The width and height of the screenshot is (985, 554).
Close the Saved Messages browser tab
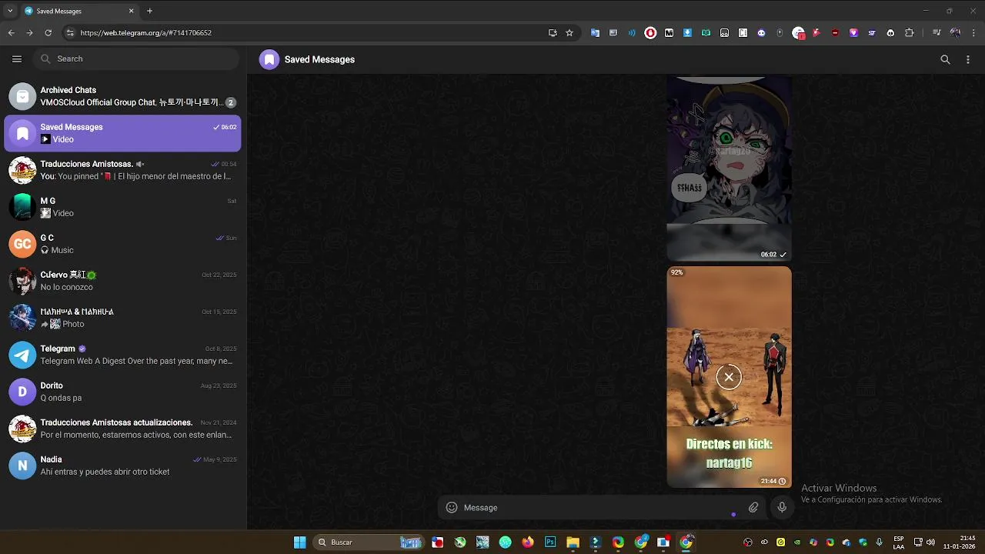(x=131, y=11)
